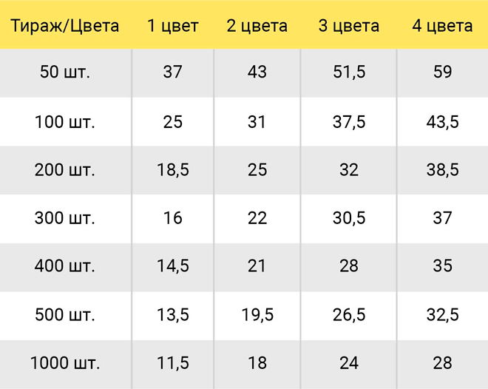Select the 1 цвет column header
The image size is (488, 389).
[173, 26]
